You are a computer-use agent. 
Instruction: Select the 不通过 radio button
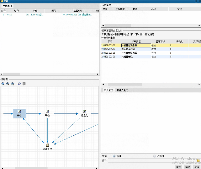155,156
